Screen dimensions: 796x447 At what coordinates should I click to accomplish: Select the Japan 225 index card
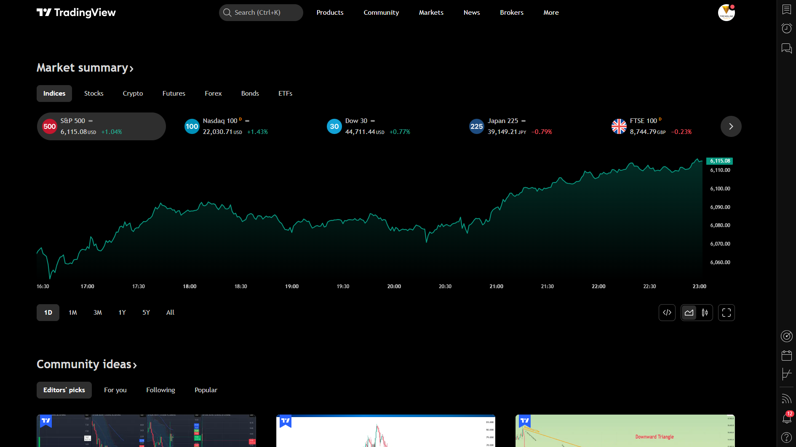pos(529,126)
